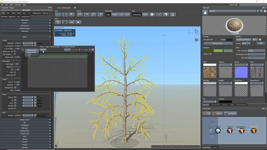Click the green tree Post icon
This screenshot has height=150, width=267.
(x=65, y=22)
